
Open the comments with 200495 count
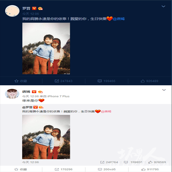coord(106,170)
